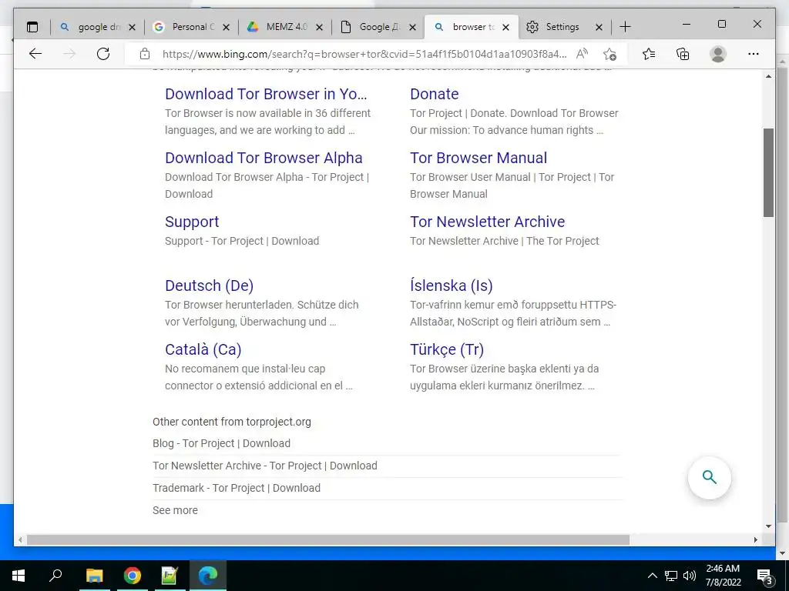Close the Settings tab
Viewport: 789px width, 591px height.
599,27
